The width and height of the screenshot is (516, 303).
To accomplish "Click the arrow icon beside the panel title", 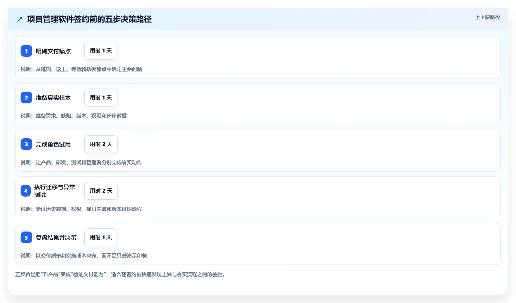I will point(20,19).
